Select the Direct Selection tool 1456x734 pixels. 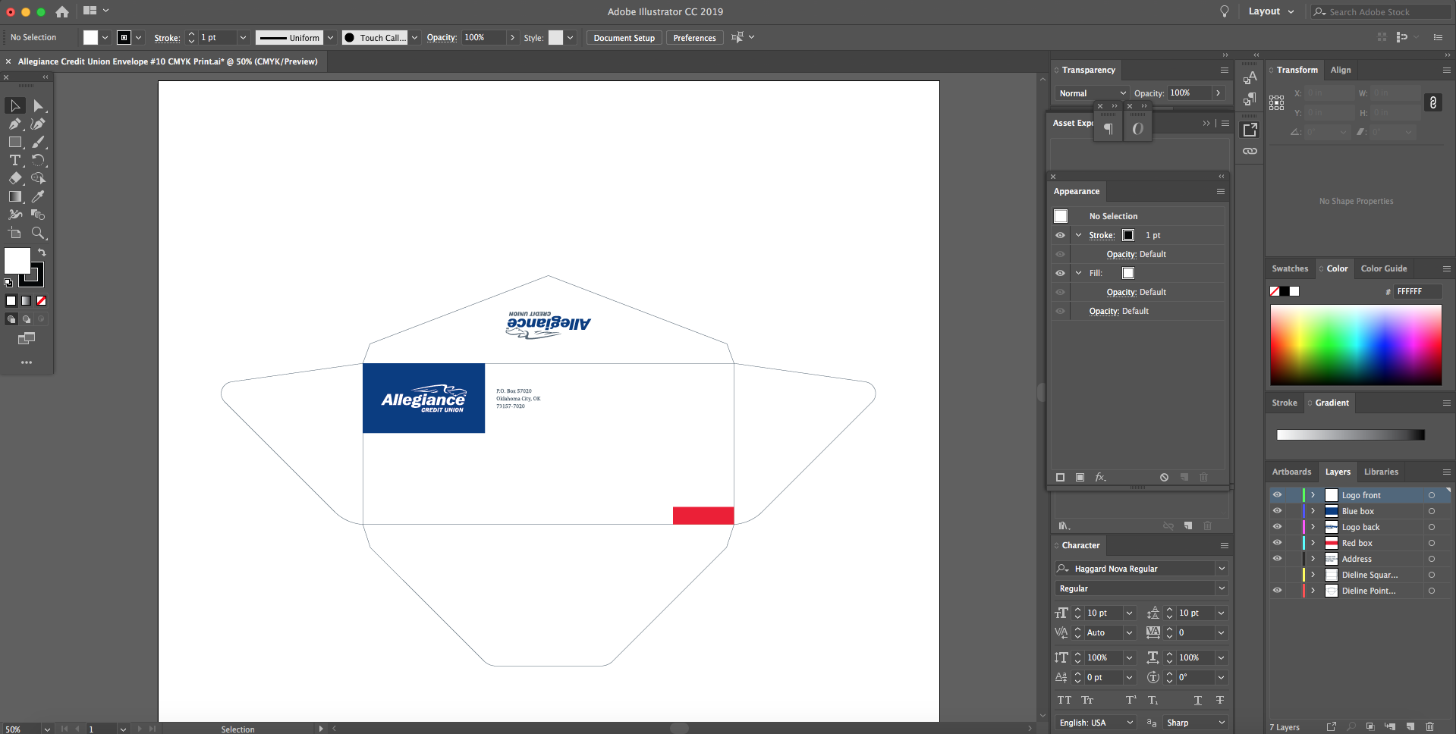click(39, 105)
